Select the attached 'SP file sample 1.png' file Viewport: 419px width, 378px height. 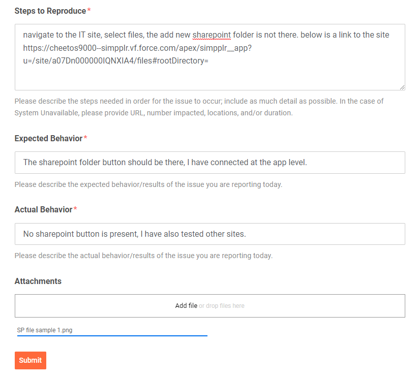(x=45, y=330)
